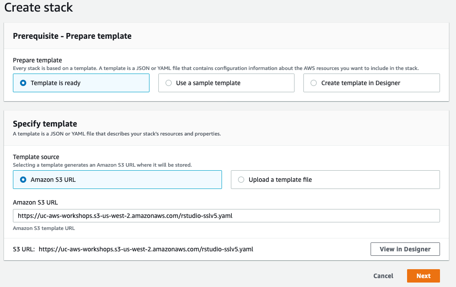Viewport: 456px width, 287px height.
Task: Click the 'Create stack' page heading
Action: 38,7
